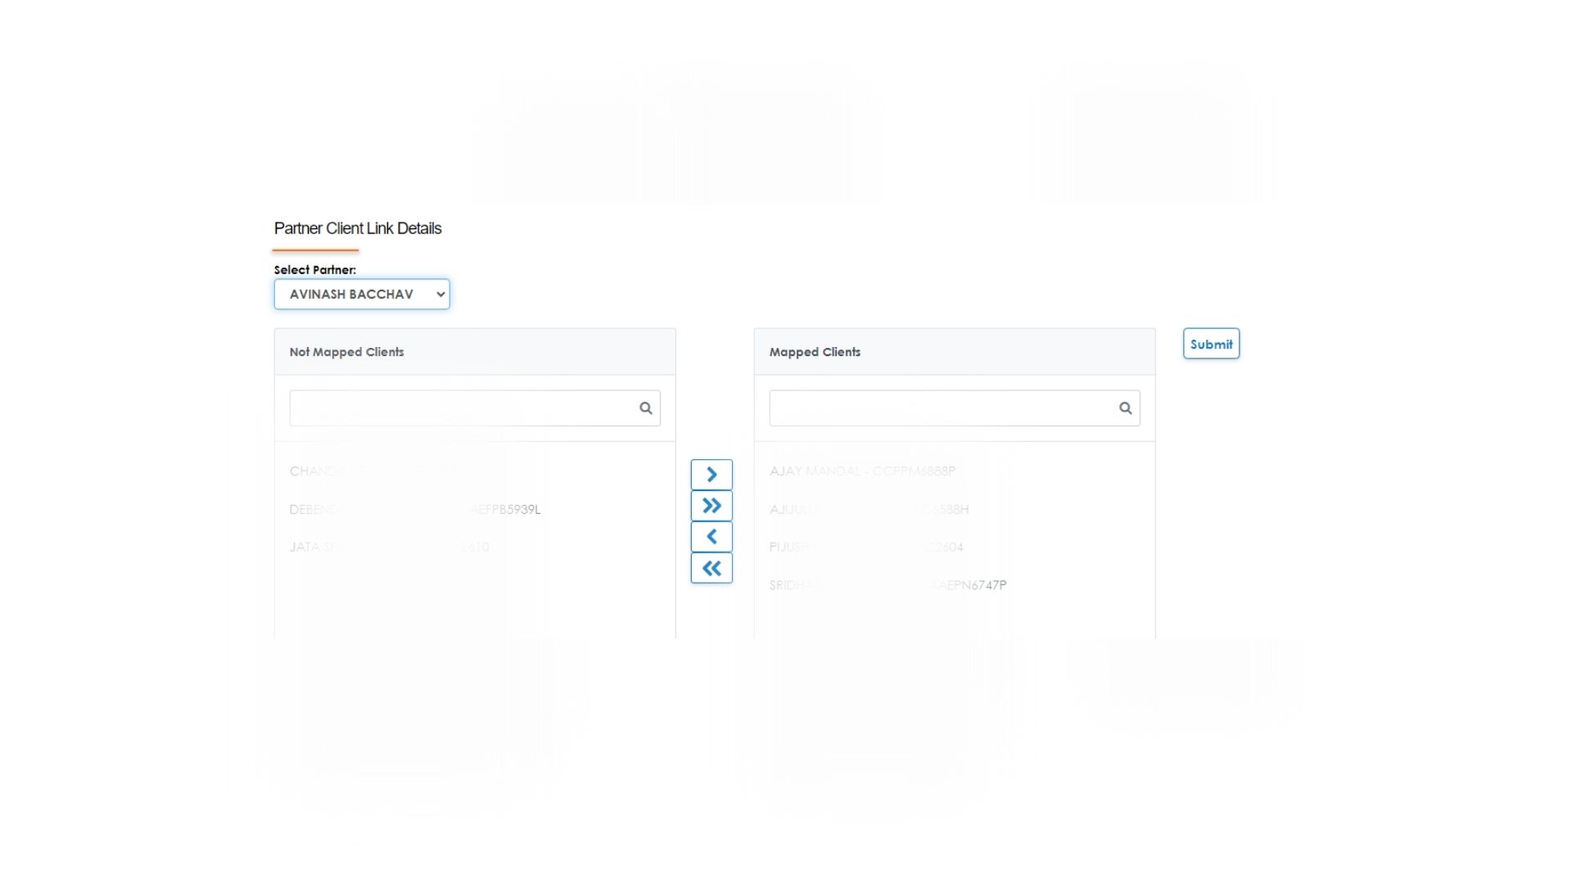The height and width of the screenshot is (884, 1572).
Task: Click search icon in Mapped Clients
Action: click(x=1126, y=408)
